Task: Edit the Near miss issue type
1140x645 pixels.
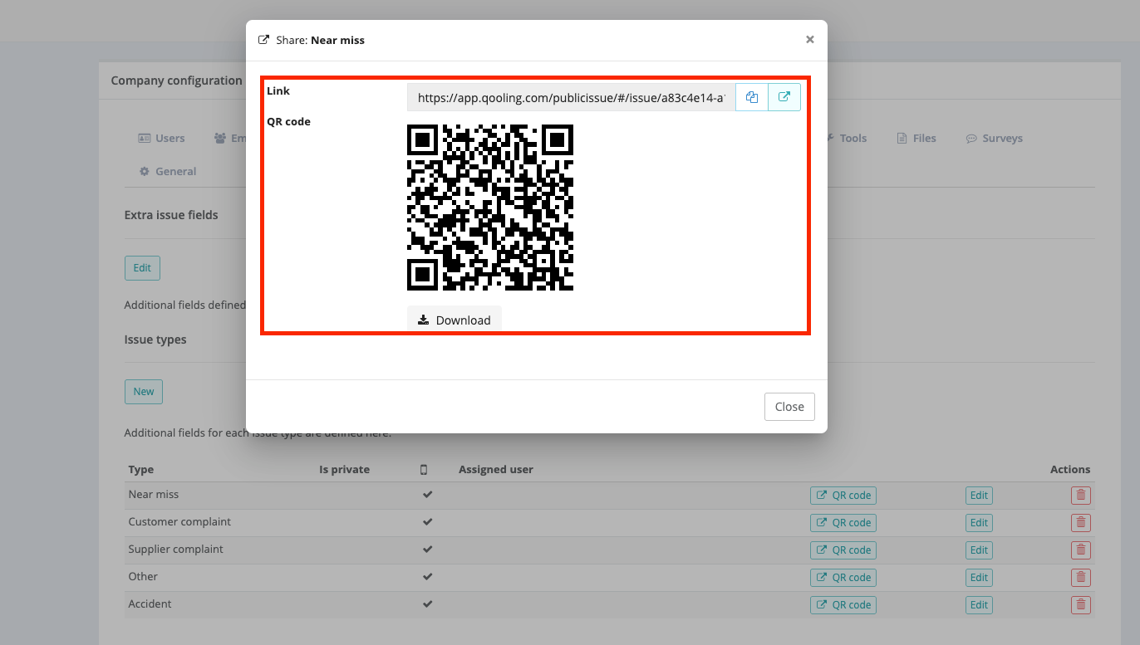Action: [x=979, y=496]
